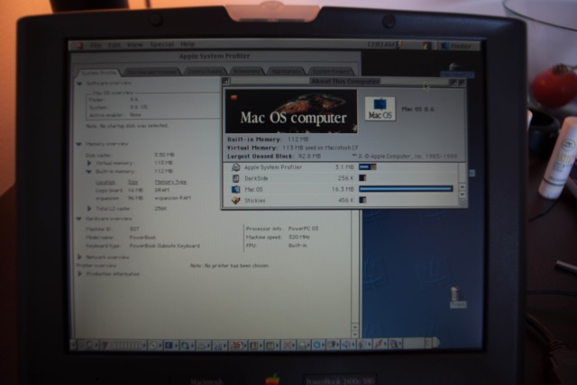Open the File menu
577x385 pixels.
point(96,45)
